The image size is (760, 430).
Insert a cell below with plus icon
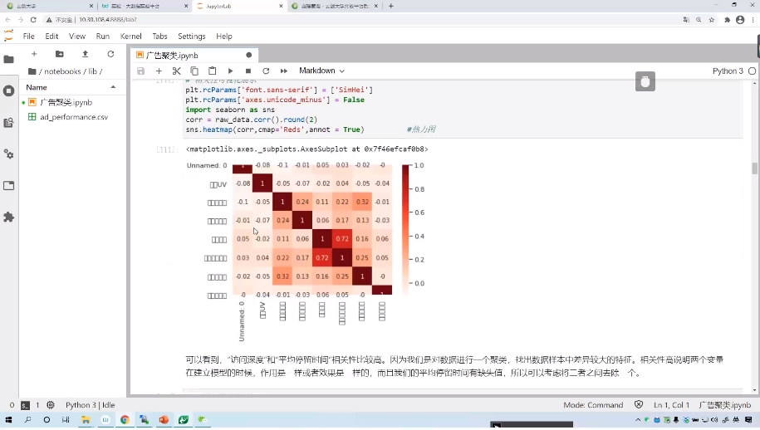(x=159, y=71)
